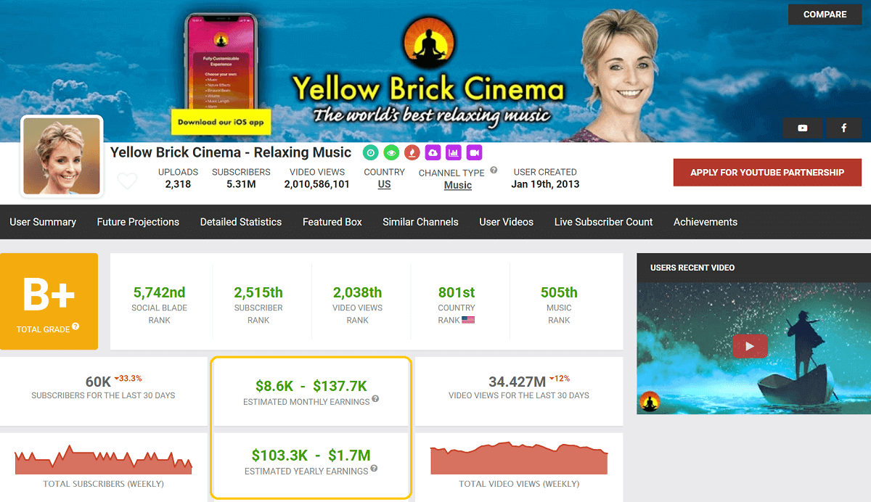871x502 pixels.
Task: Click the green eye badge icon
Action: tap(391, 152)
